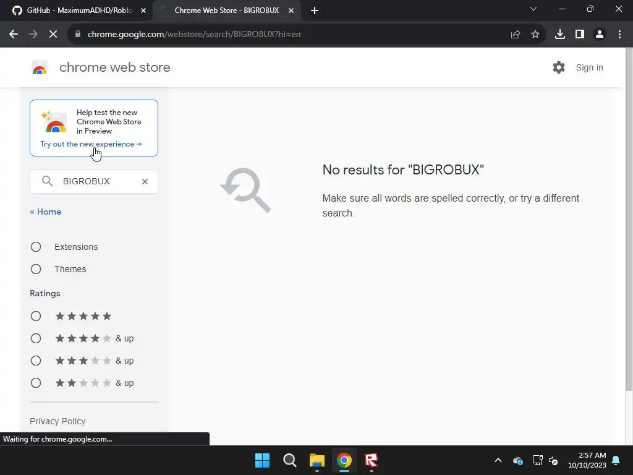Click Sign in link
The width and height of the screenshot is (633, 475).
[589, 67]
